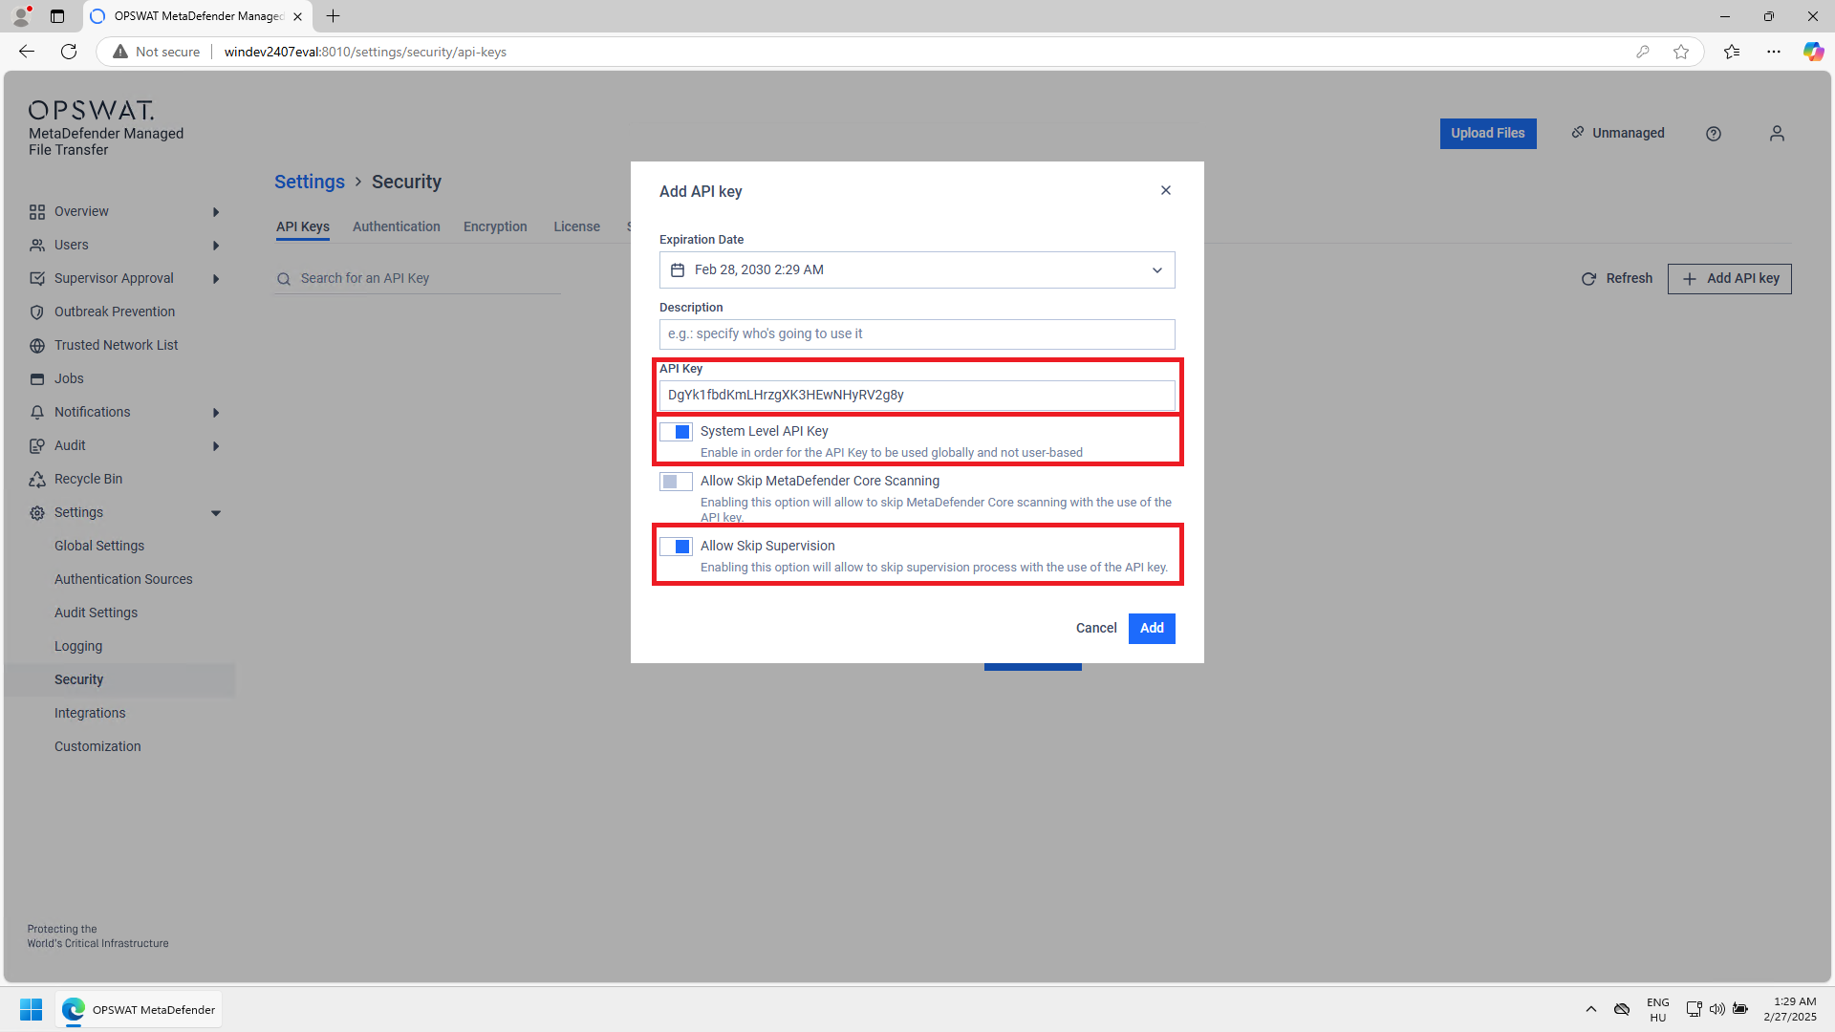Open the Overview sidebar icon
1835x1032 pixels.
pos(37,212)
